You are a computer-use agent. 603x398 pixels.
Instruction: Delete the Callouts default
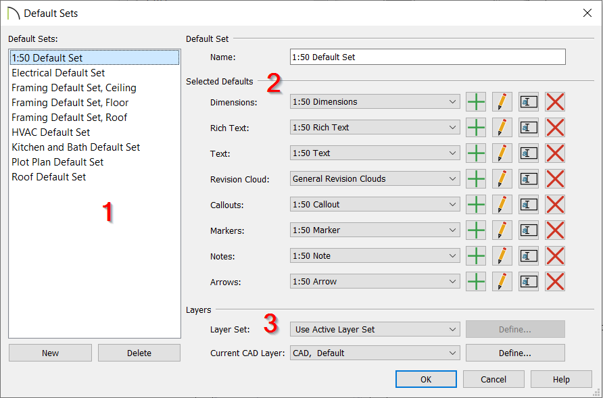555,205
